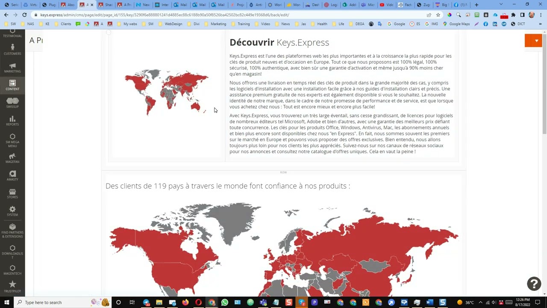This screenshot has width=547, height=308.
Task: Switch to the YouTube Vide browser tab
Action: pos(386,5)
